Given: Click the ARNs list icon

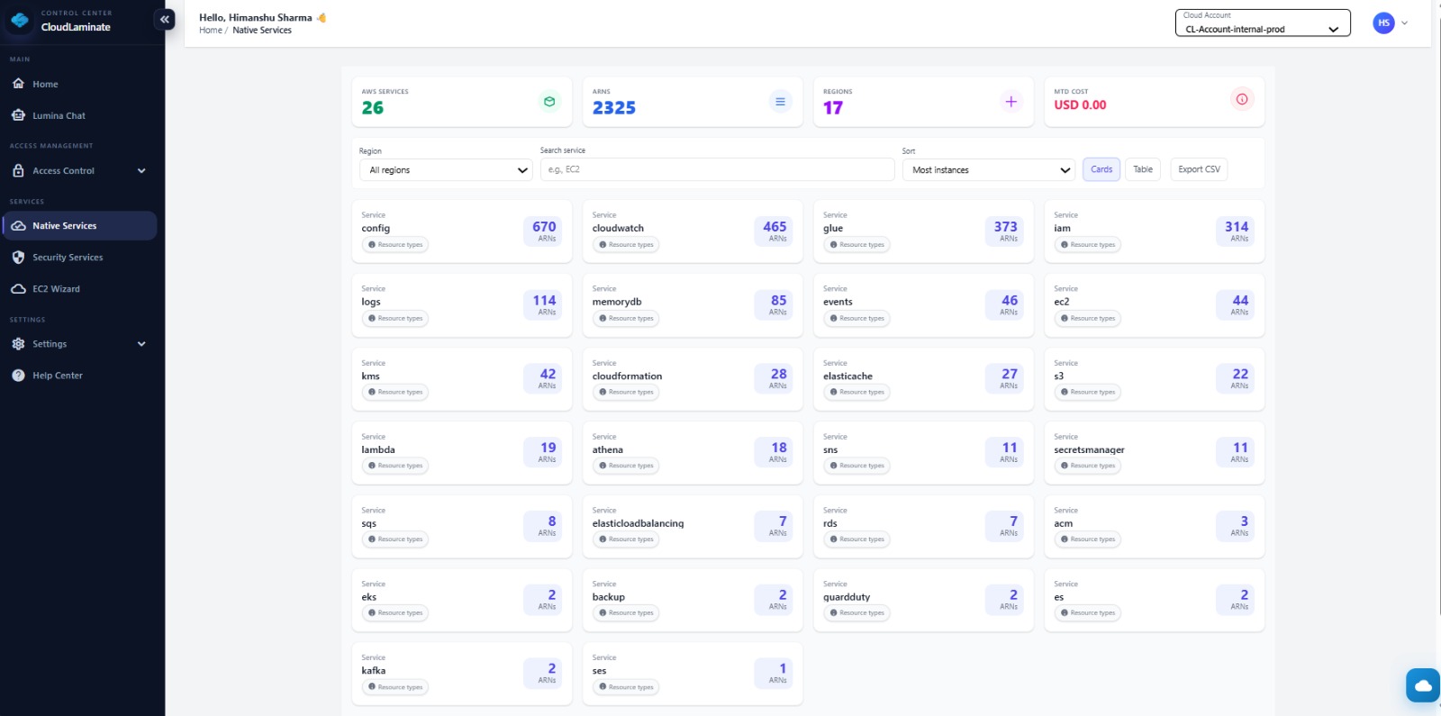Looking at the screenshot, I should click(x=780, y=102).
